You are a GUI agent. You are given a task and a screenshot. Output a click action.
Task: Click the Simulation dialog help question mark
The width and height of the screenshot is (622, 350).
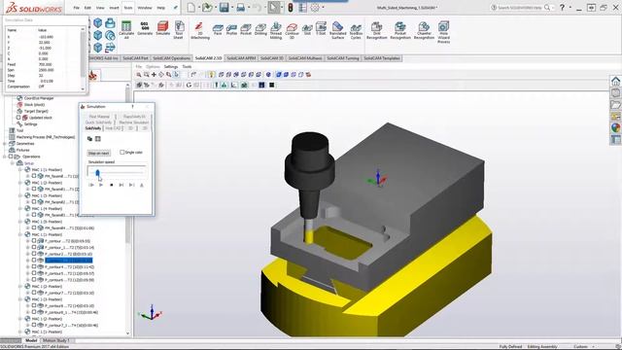click(x=132, y=106)
